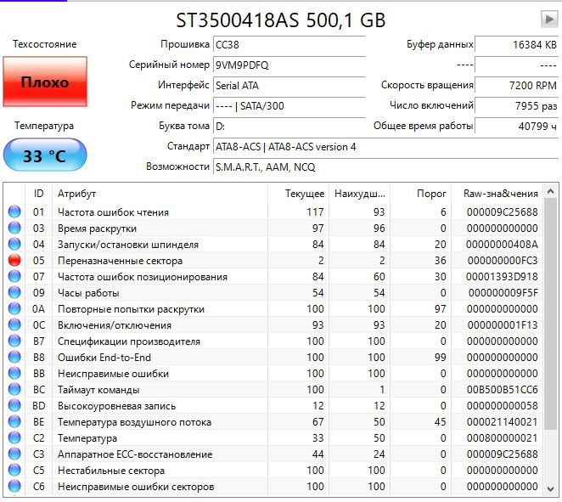
Task: Select the Температура воздушного потока text
Action: tap(134, 422)
